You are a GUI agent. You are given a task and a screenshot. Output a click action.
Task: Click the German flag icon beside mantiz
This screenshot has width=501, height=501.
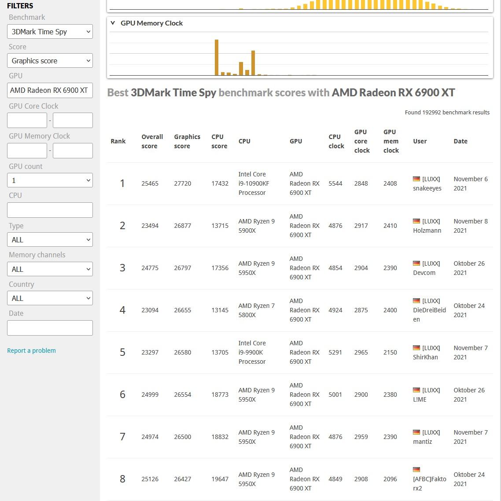[416, 432]
